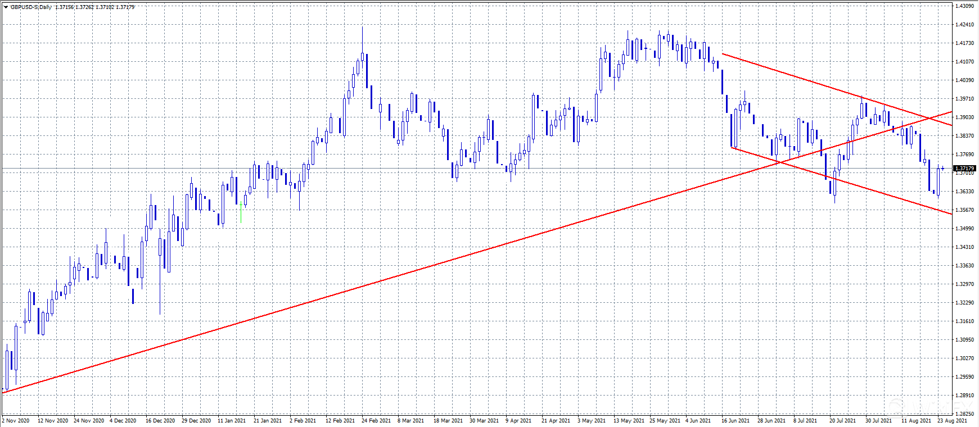Click the GBPUSD-S,Daily chart title text
This screenshot has width=979, height=427.
click(31, 7)
